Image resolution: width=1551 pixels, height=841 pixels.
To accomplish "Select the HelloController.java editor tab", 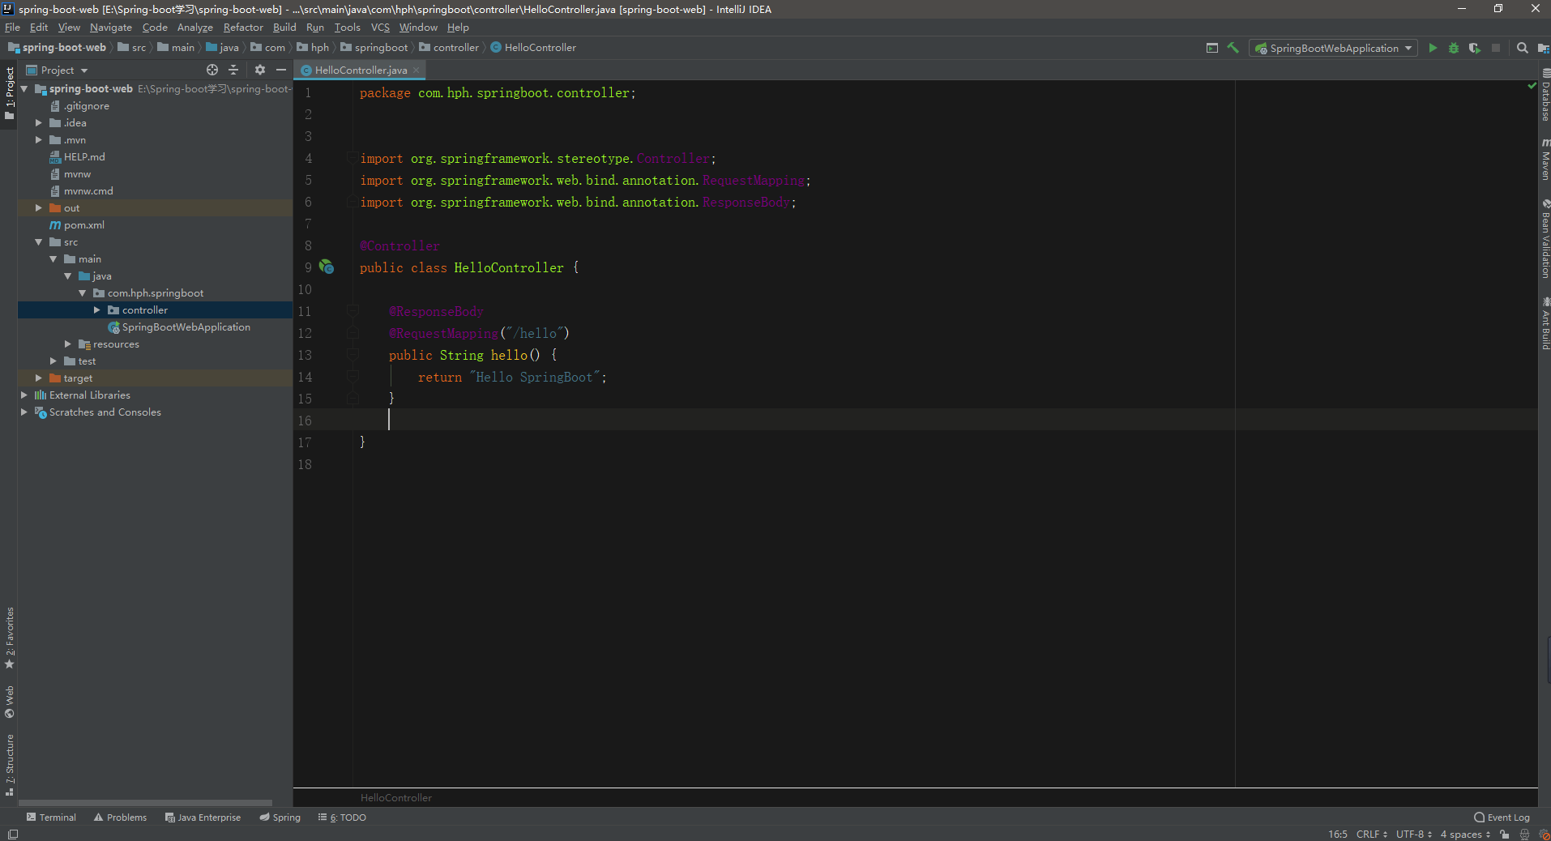I will 361,70.
